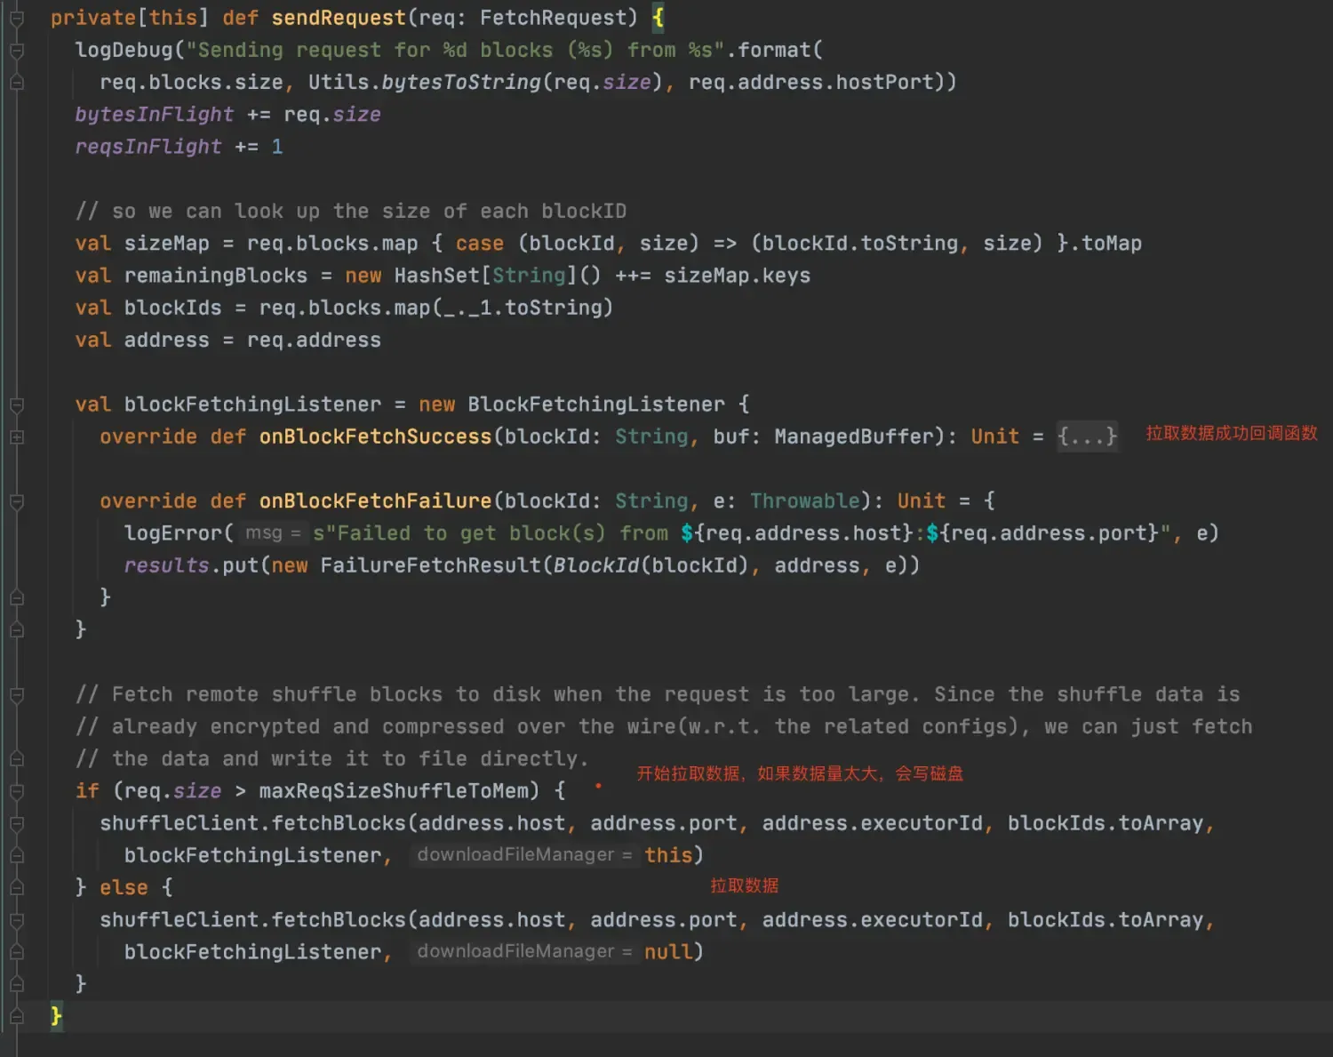Screen dimensions: 1333x1057
Task: Collapse the Fetch remote shuffle comment block marker
Action: pyautogui.click(x=16, y=695)
